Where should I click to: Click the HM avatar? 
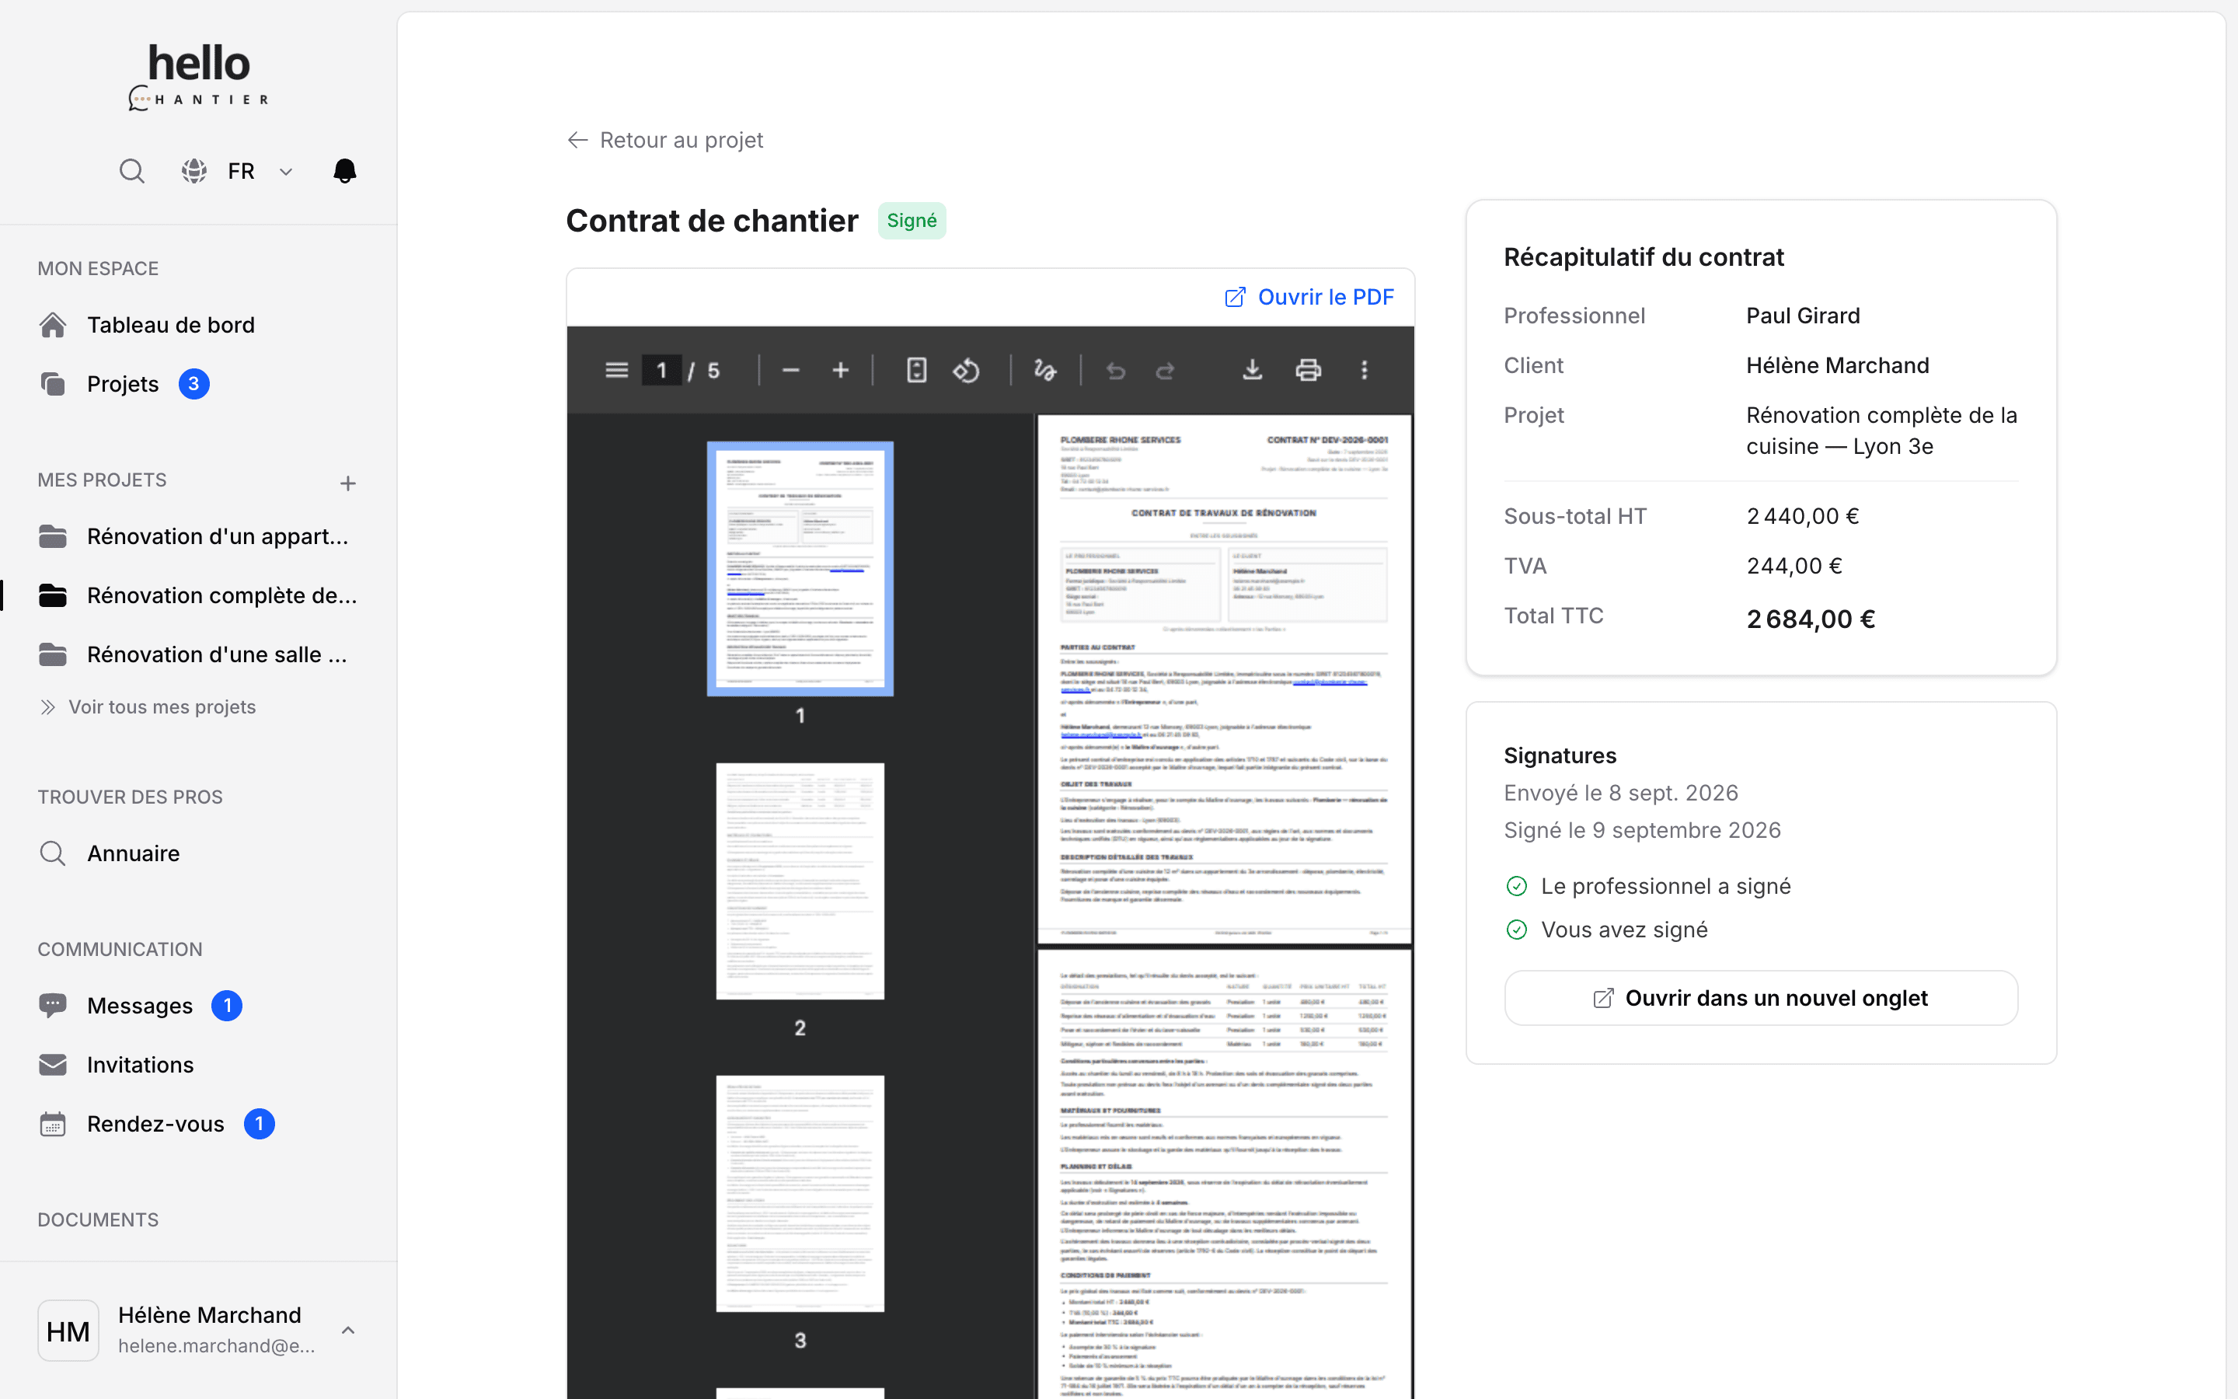point(68,1331)
